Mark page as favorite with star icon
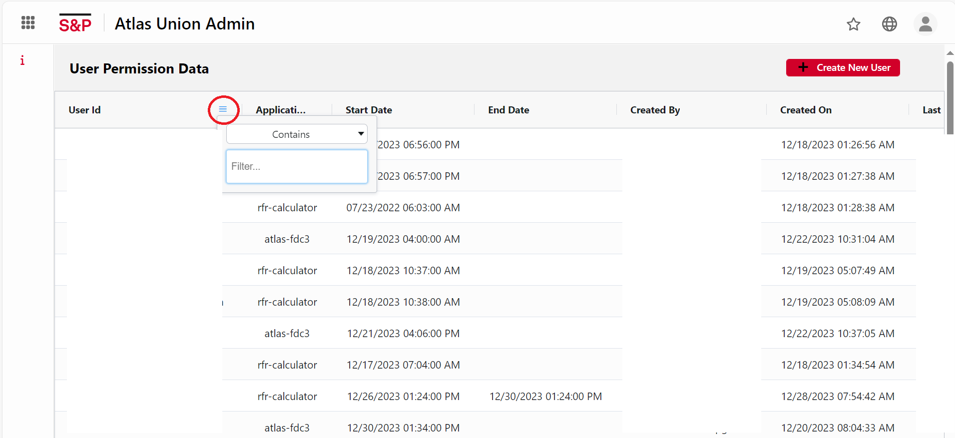 coord(854,24)
